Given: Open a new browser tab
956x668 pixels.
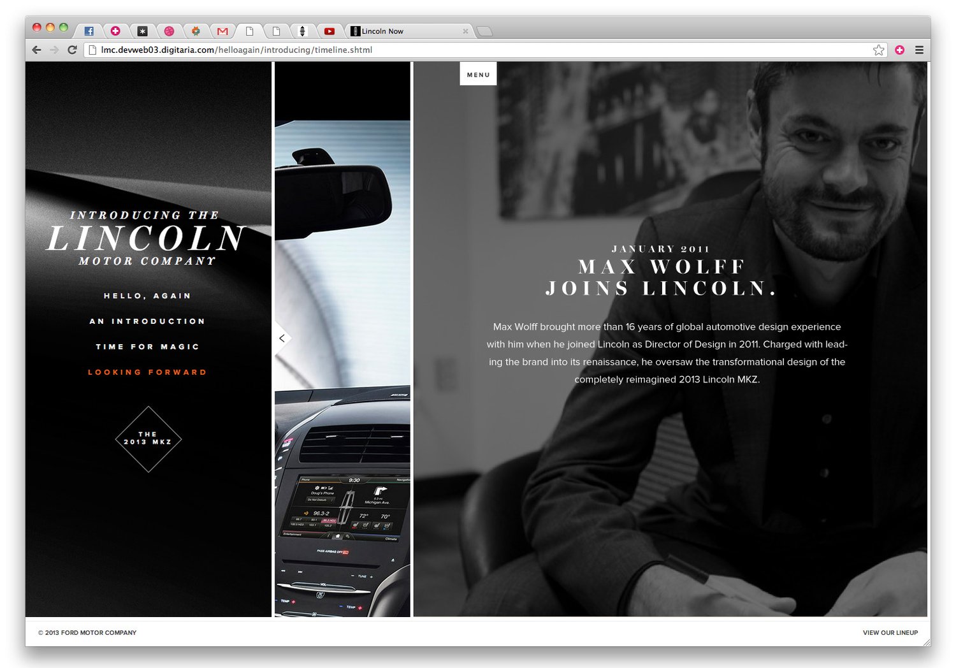Looking at the screenshot, I should click(x=485, y=31).
